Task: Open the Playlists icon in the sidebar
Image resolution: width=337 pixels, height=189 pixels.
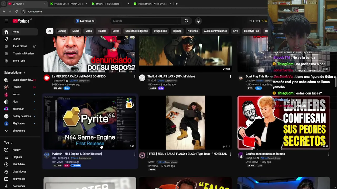Action: tap(6, 157)
